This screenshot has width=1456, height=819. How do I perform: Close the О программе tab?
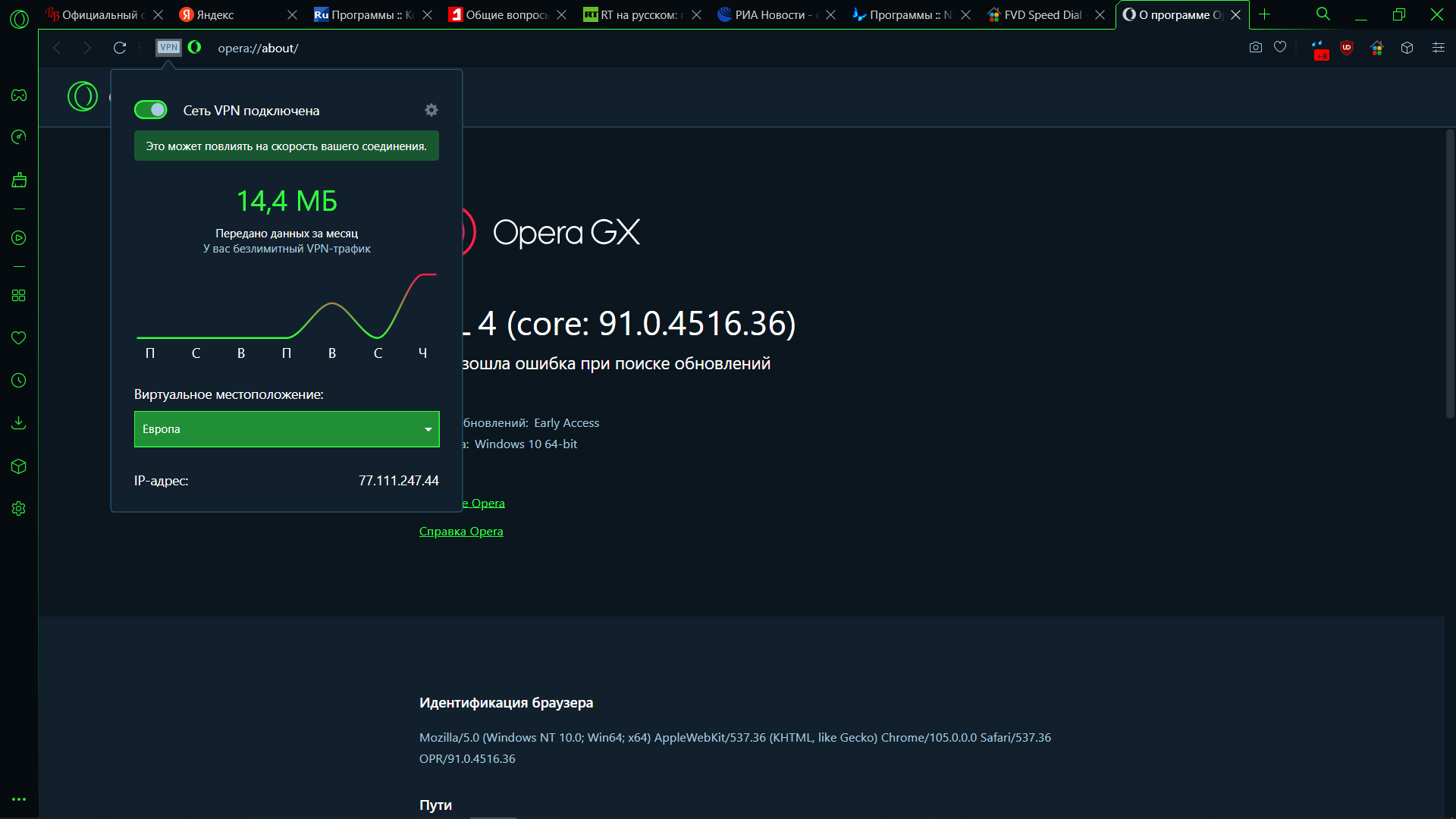click(1235, 14)
